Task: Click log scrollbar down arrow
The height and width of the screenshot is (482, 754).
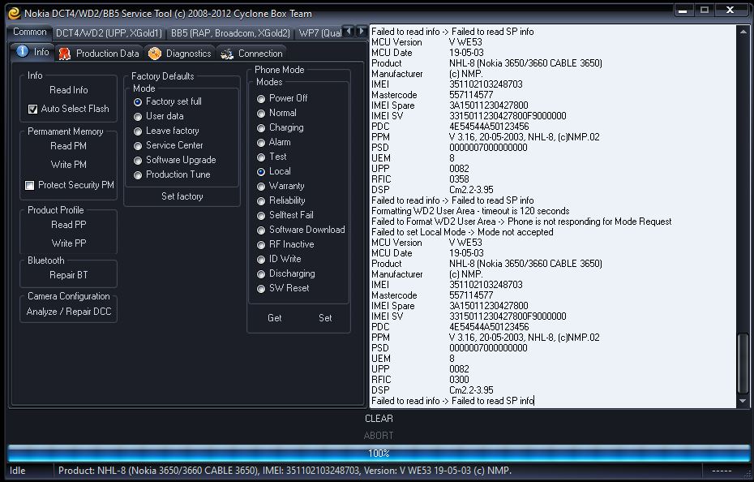Action: (743, 401)
